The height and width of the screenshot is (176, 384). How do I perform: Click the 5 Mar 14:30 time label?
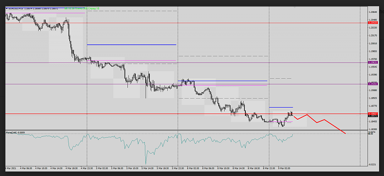147,168
